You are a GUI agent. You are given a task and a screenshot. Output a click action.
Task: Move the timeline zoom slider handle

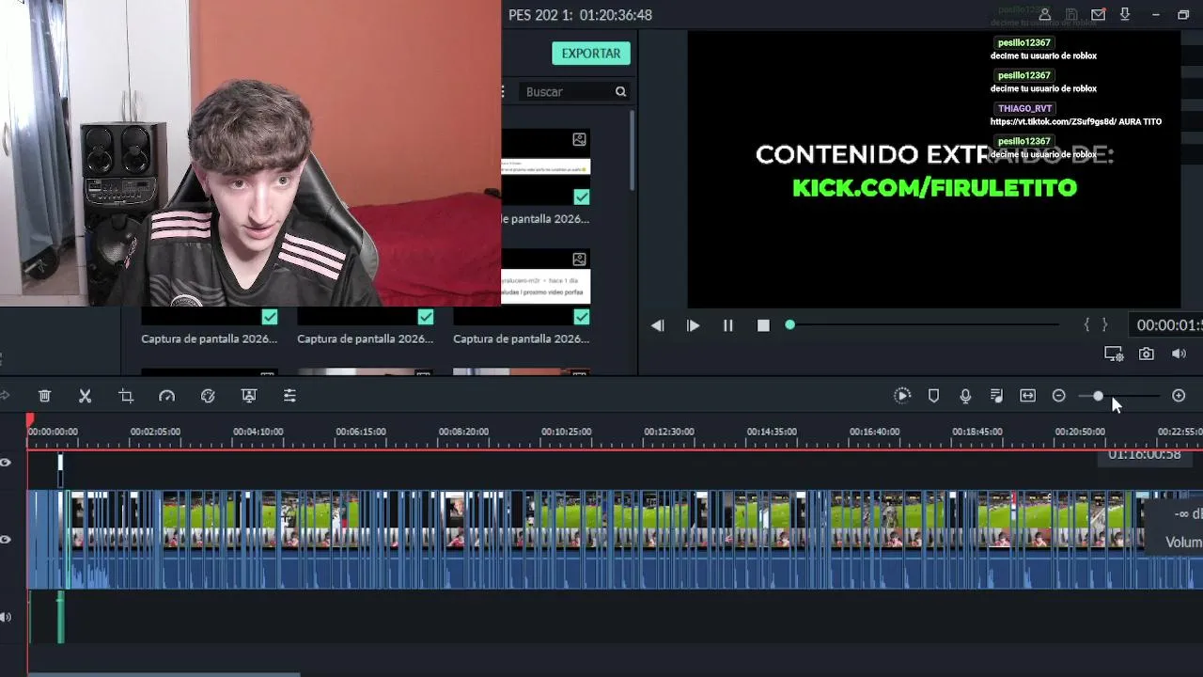tap(1098, 396)
